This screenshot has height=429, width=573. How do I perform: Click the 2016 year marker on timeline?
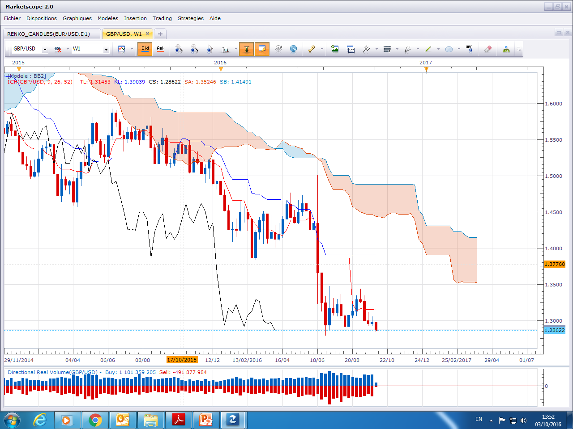pos(220,63)
